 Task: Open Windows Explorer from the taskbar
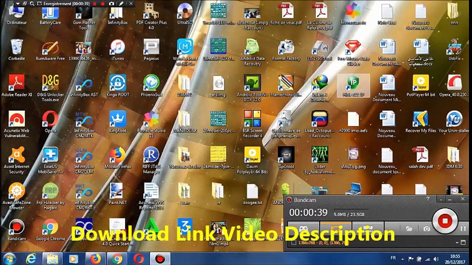52,259
